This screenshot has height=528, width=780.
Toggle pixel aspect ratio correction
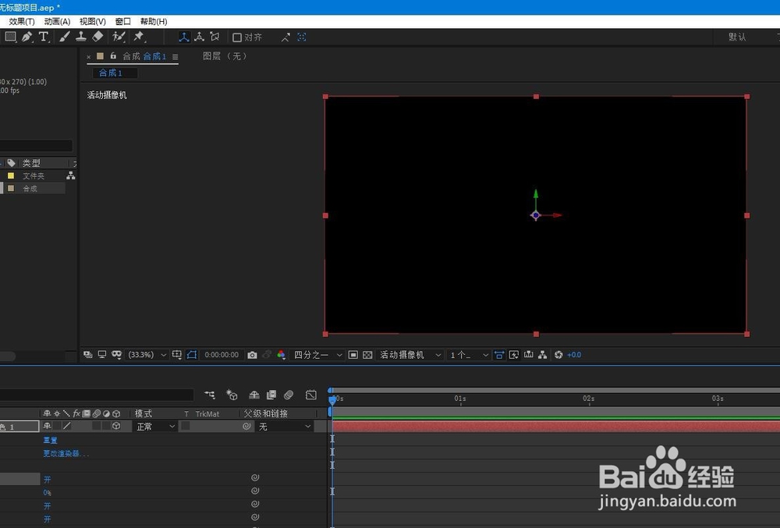(x=499, y=355)
